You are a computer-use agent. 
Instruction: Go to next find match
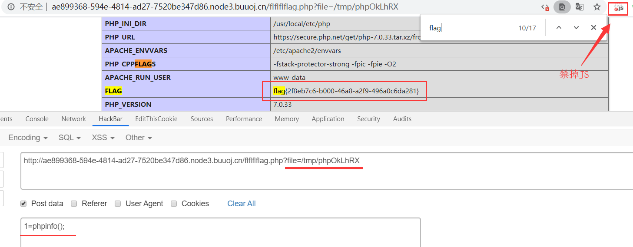coord(576,28)
